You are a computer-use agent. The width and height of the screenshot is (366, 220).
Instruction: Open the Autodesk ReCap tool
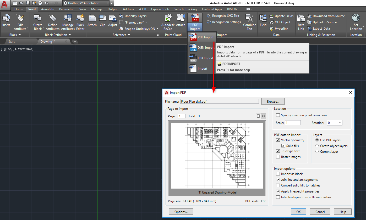click(168, 22)
